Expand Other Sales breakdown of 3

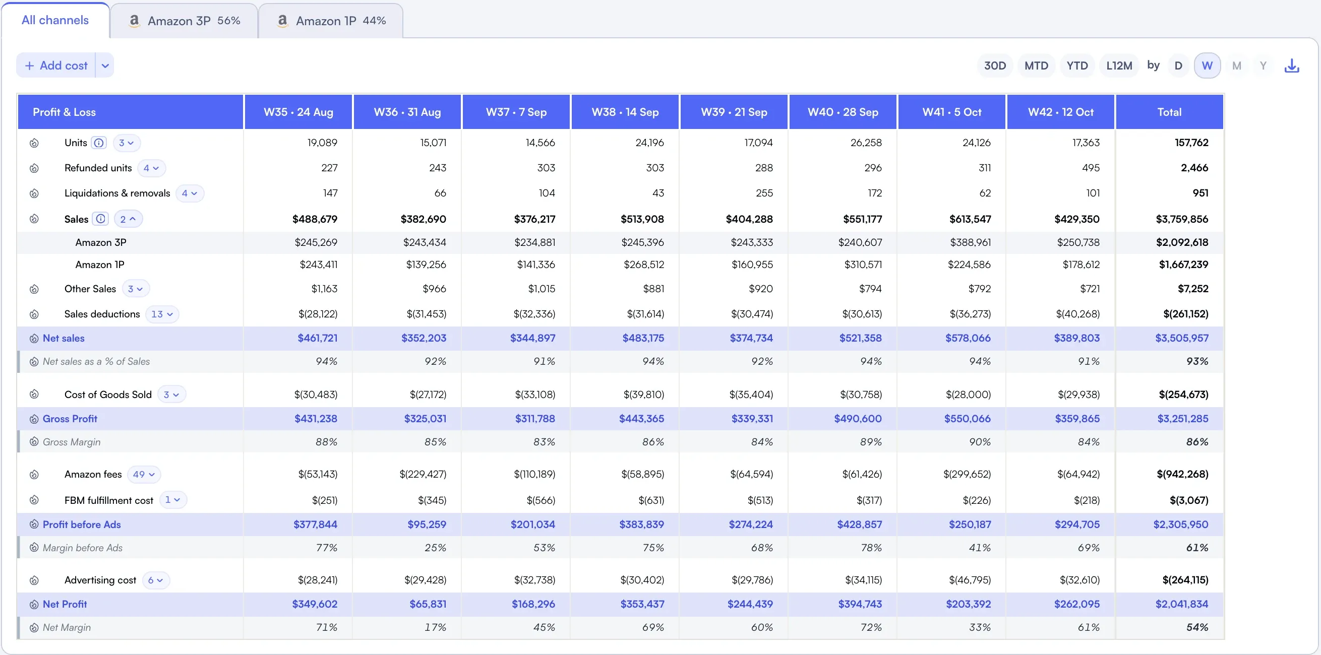136,289
